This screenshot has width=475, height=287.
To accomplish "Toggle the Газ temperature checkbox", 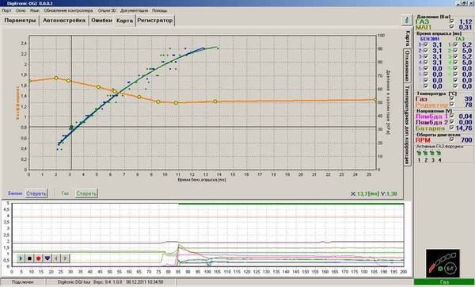I will [x=452, y=98].
